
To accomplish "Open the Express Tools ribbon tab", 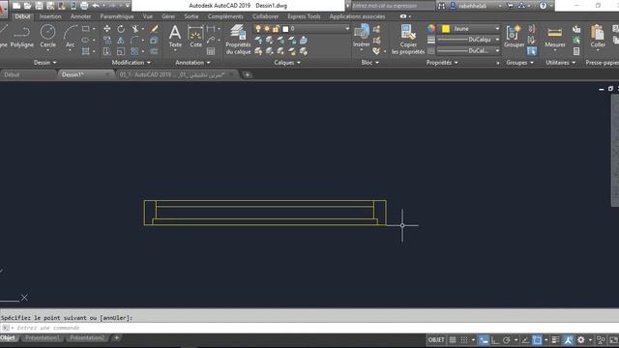I will click(x=304, y=16).
